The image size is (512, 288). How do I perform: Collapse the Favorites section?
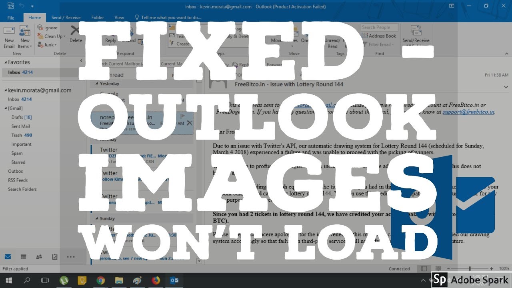coord(6,62)
